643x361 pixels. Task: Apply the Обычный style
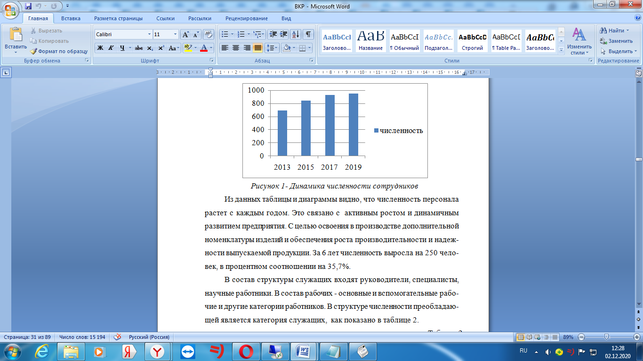404,41
